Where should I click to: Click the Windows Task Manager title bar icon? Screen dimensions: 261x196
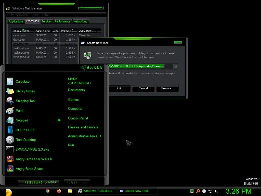tap(8, 8)
